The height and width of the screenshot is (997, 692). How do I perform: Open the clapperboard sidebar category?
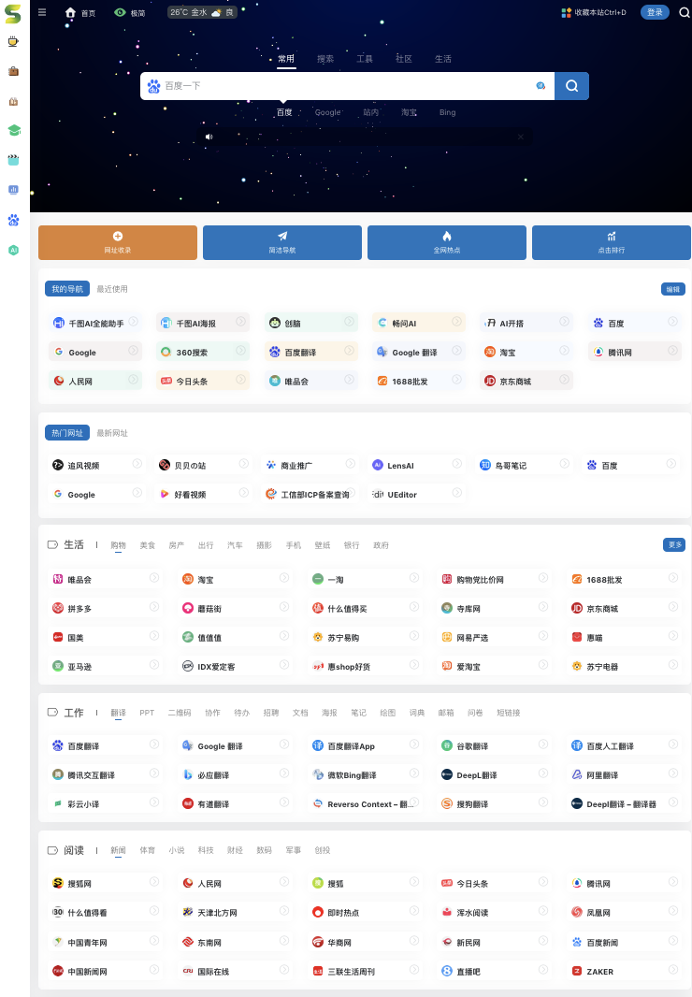[13, 160]
